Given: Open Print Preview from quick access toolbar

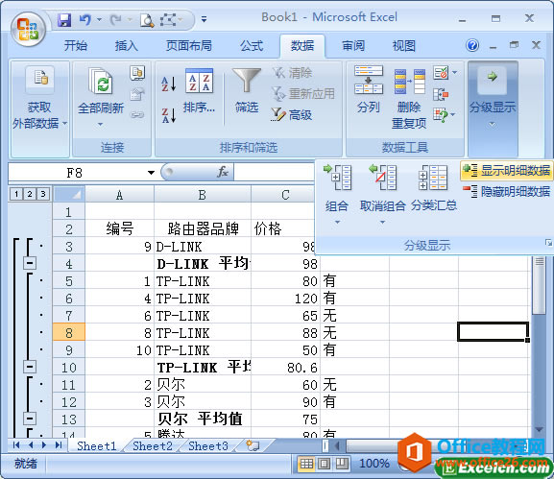Looking at the screenshot, I should 147,20.
